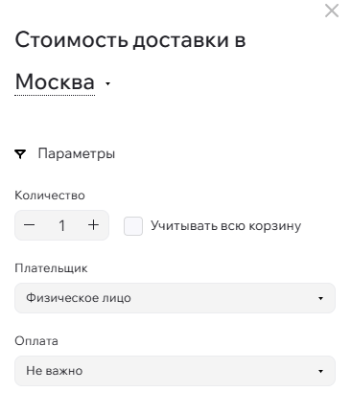Click the Количество field label
This screenshot has height=415, width=351.
(x=50, y=196)
